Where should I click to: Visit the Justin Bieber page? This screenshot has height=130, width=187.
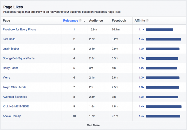[x=11, y=49]
